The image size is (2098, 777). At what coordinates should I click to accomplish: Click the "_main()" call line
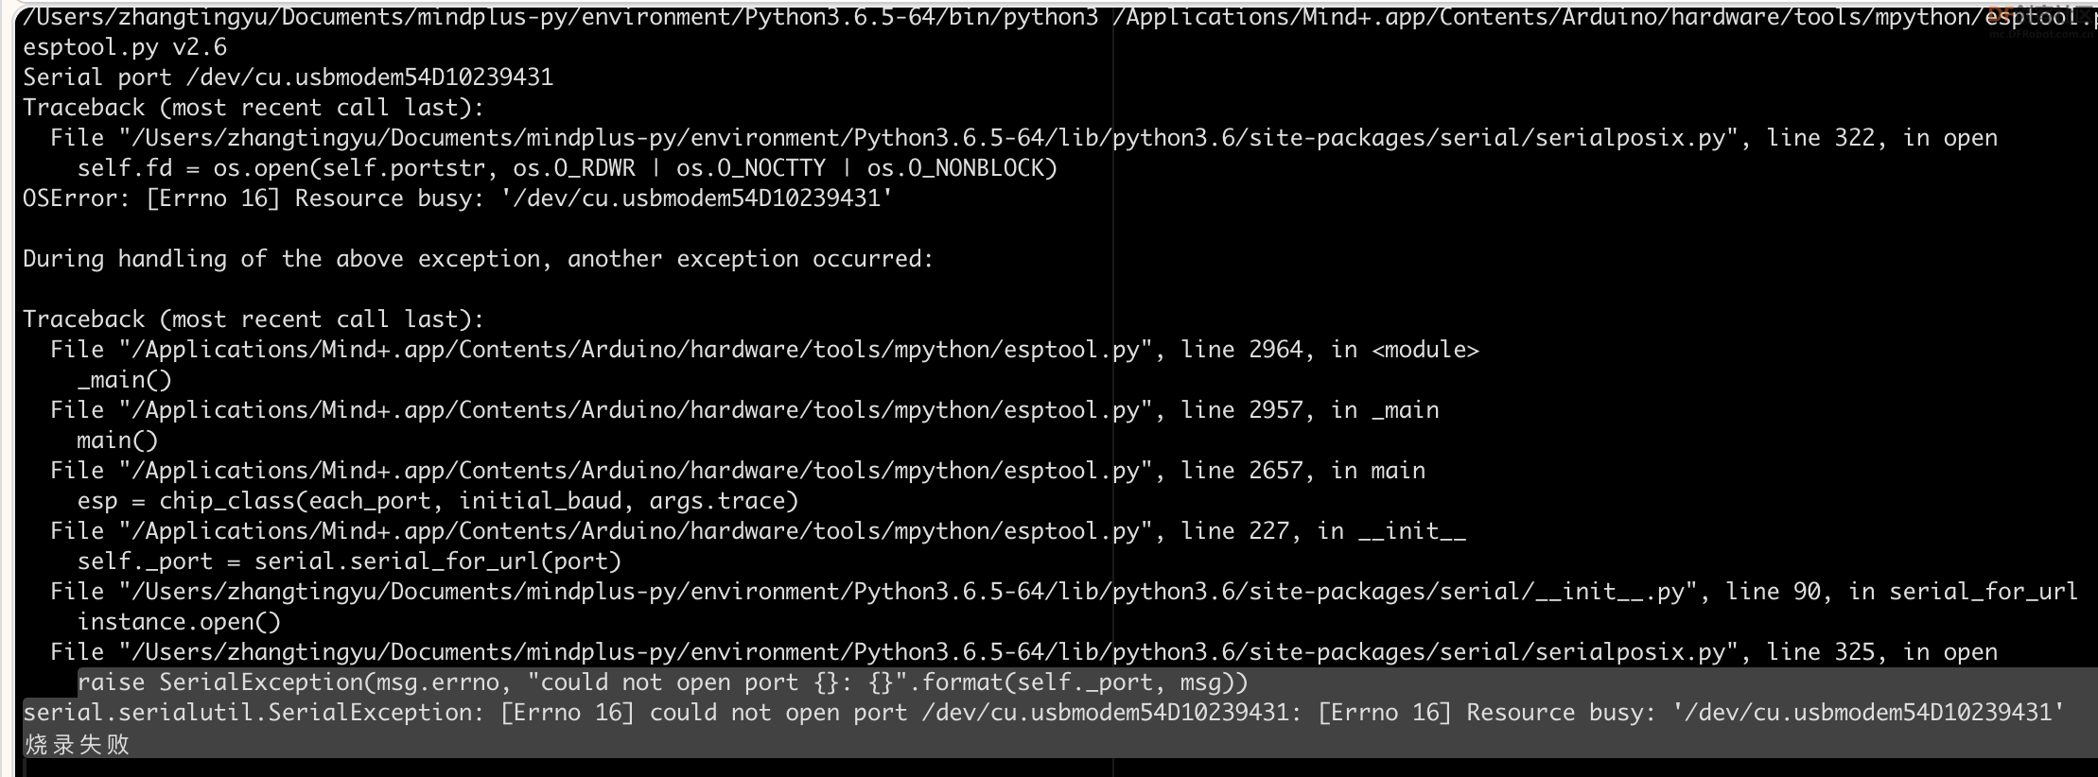(x=125, y=380)
